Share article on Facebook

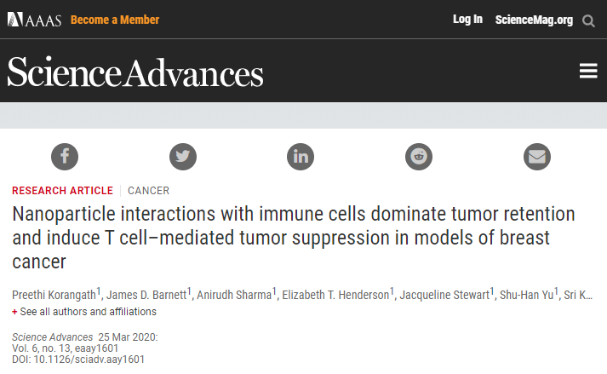(x=65, y=157)
